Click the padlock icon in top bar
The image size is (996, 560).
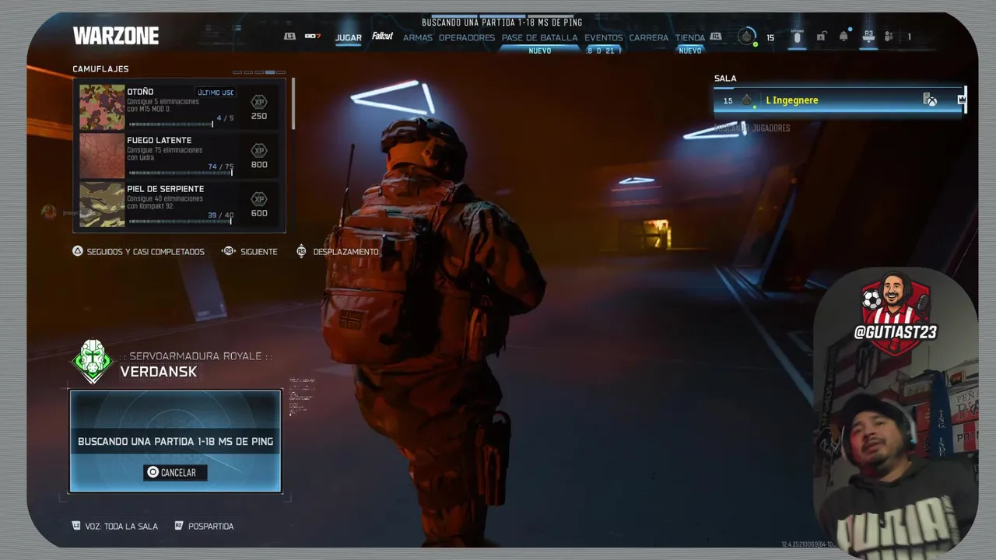tap(821, 37)
